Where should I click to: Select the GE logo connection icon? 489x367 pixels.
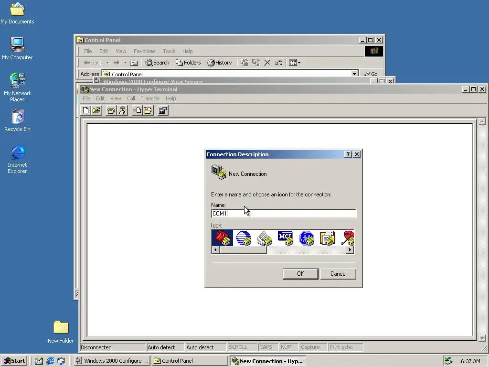[x=307, y=238]
